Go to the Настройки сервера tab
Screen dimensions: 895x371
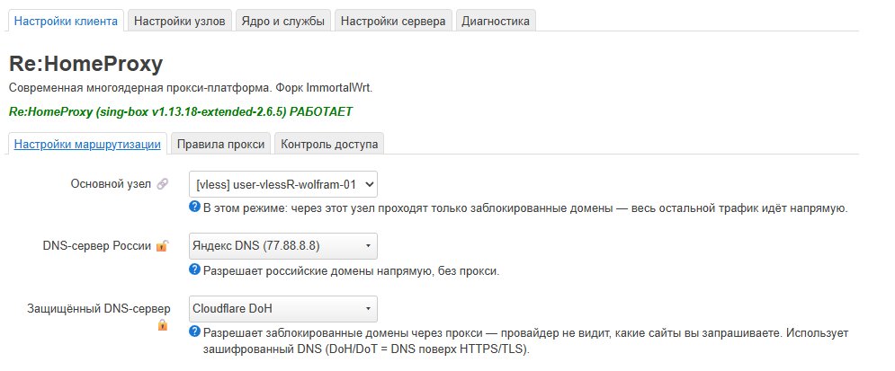[393, 21]
